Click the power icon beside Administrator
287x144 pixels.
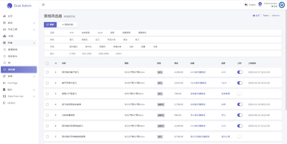(282, 5)
